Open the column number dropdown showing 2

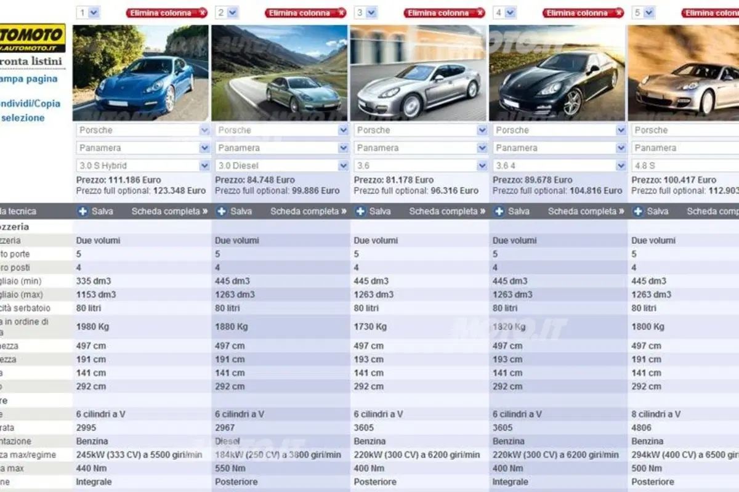(227, 12)
